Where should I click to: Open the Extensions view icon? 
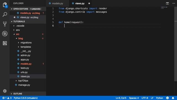(5, 43)
